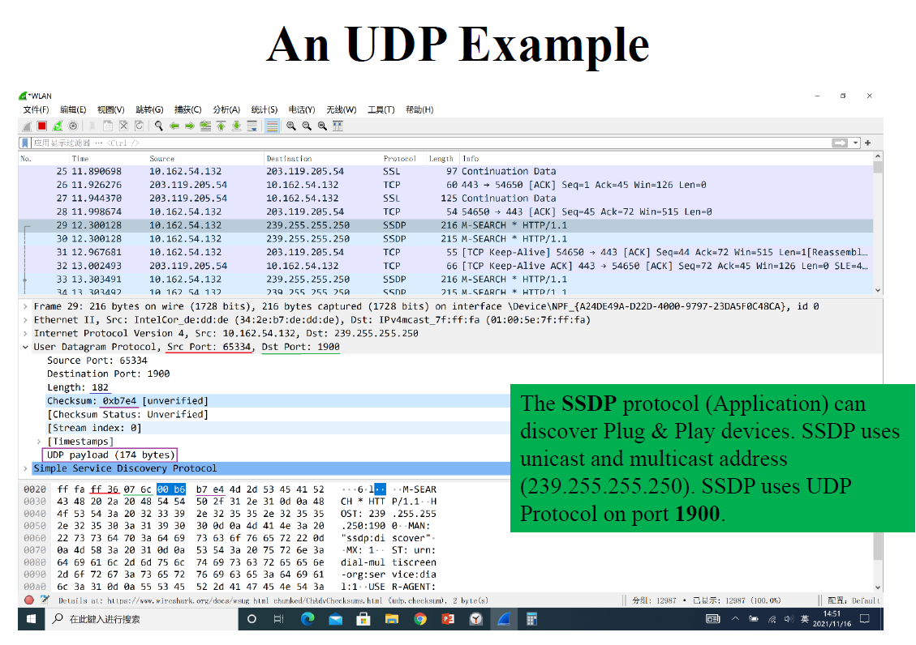This screenshot has width=916, height=645.
Task: Click the Restart capture icon
Action: (x=58, y=126)
